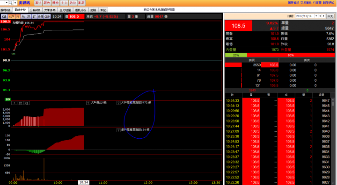
Task: Click the 行事曆 link
Action: click(x=317, y=3)
